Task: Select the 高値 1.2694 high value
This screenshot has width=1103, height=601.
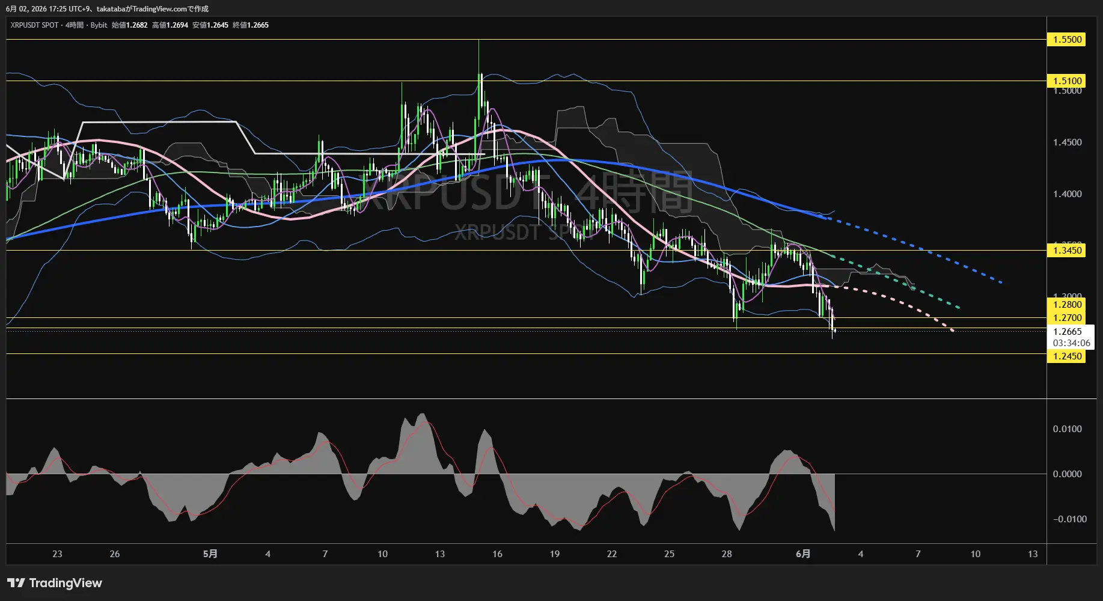Action: tap(170, 25)
